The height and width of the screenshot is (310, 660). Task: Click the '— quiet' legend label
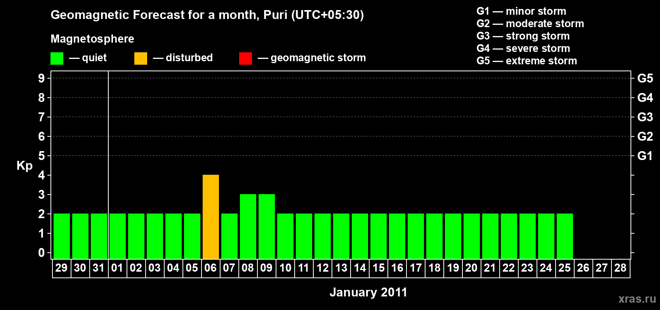[x=88, y=58]
